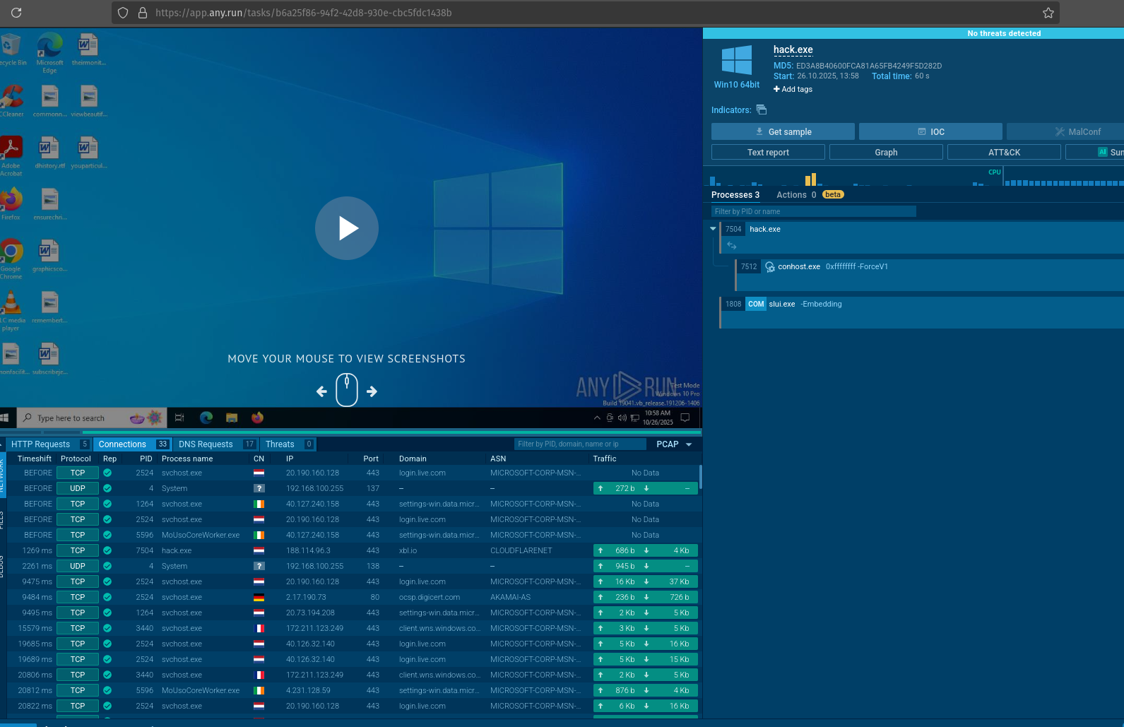Click the conhost.exe process icon
Screen dimensions: 1124x727
770,267
